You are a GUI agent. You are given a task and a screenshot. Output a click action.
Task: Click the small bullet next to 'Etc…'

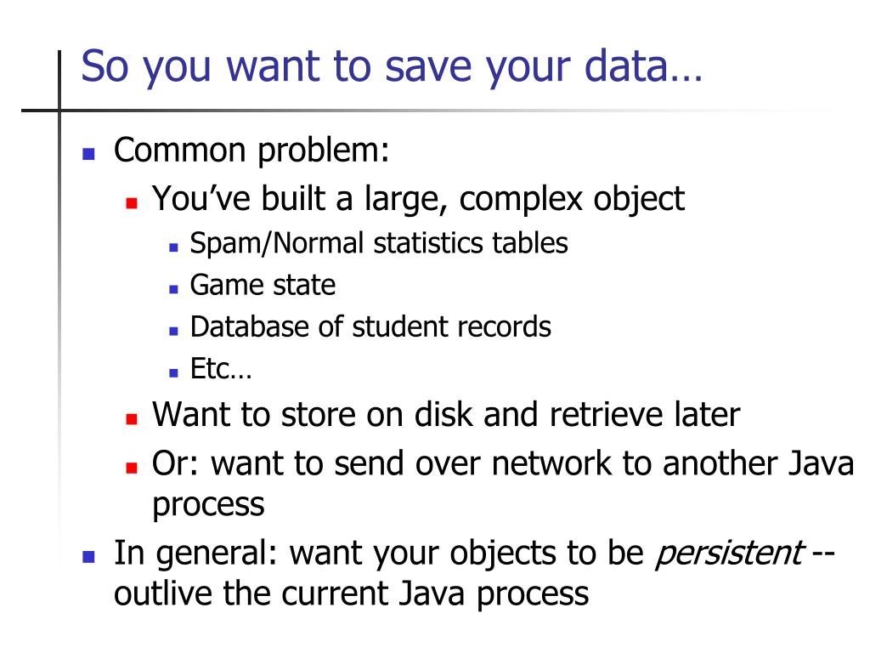(x=173, y=372)
